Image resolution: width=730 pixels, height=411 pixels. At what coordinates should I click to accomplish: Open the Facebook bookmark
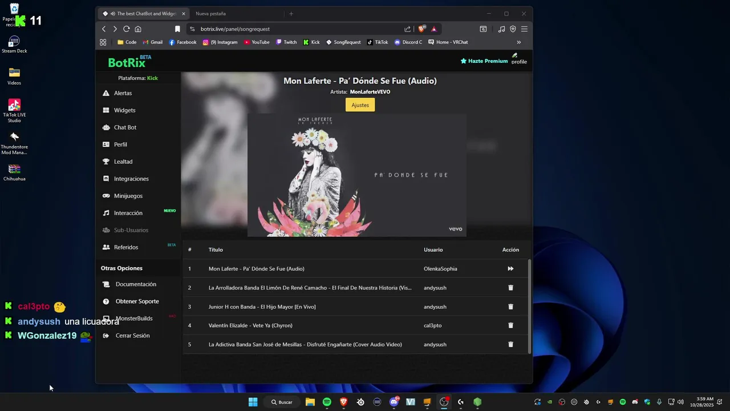pos(182,42)
